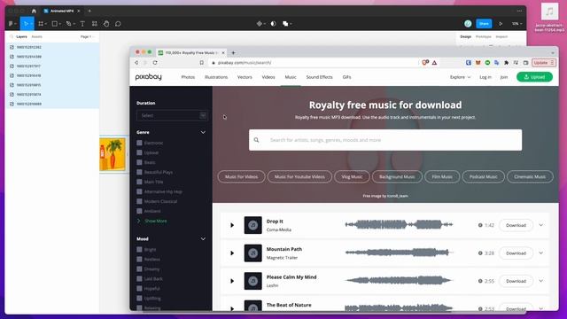Select the Frame tool in Figma toolbar
567x319 pixels.
(41, 24)
